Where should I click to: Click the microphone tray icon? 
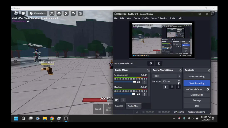tap(184, 118)
